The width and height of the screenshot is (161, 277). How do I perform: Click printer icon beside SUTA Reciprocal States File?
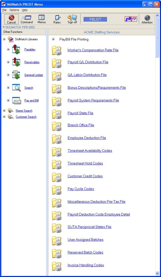coord(57,228)
